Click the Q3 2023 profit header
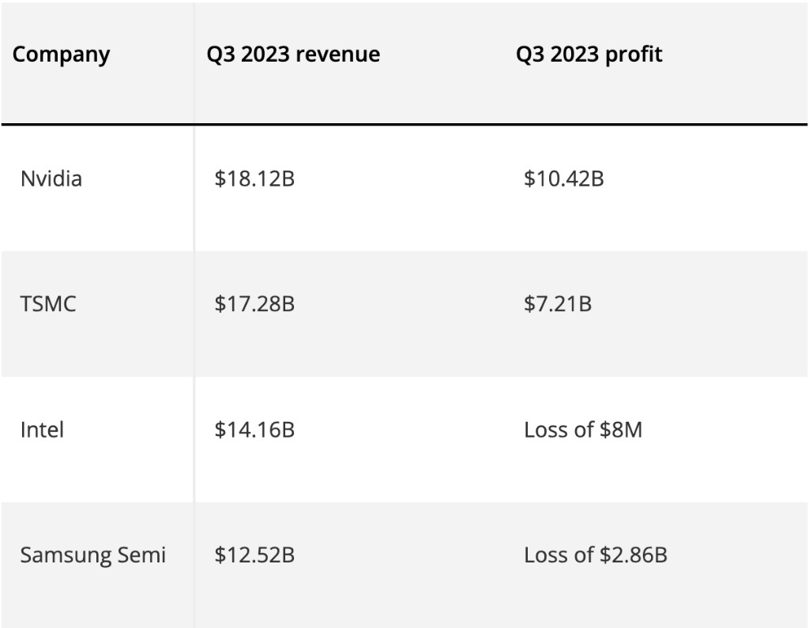Screen dimensions: 809x628 (589, 55)
